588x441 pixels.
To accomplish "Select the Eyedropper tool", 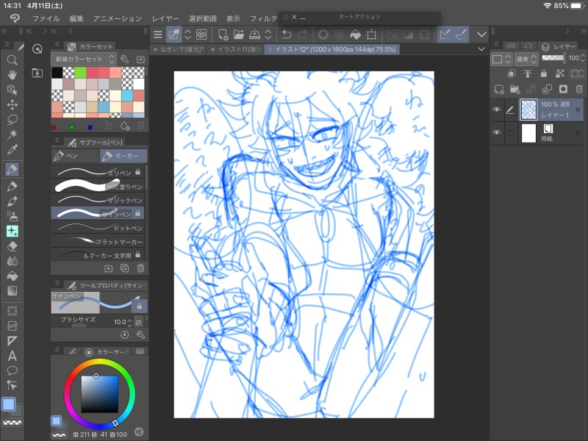I will coord(12,150).
